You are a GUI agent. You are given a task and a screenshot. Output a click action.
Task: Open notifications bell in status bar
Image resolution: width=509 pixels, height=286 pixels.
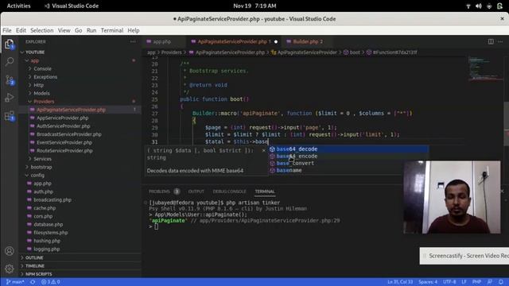(501, 282)
